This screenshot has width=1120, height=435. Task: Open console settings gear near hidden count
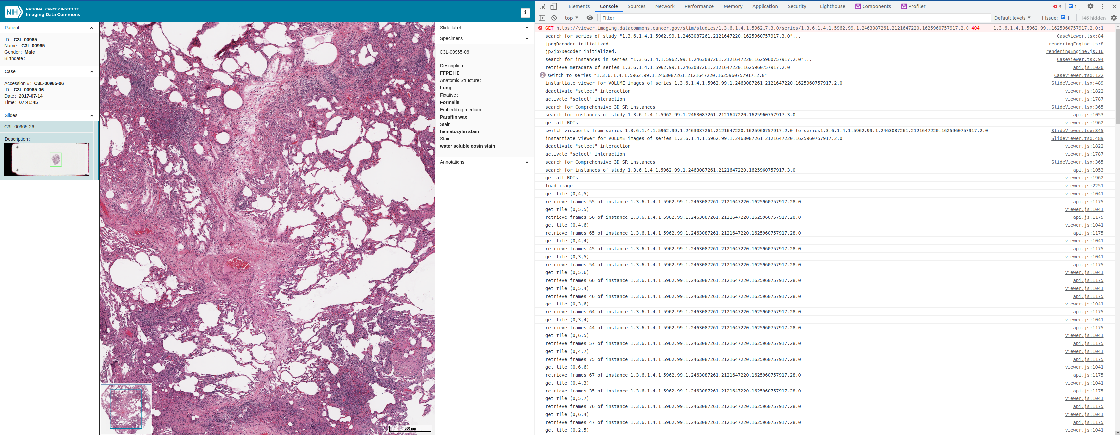tap(1113, 18)
